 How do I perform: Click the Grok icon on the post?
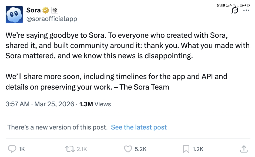tap(235, 10)
